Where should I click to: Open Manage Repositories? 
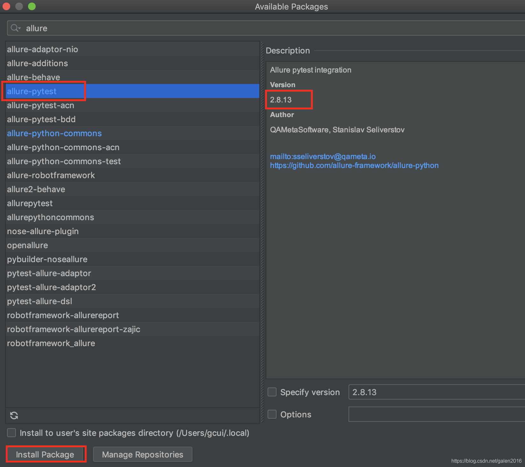142,454
